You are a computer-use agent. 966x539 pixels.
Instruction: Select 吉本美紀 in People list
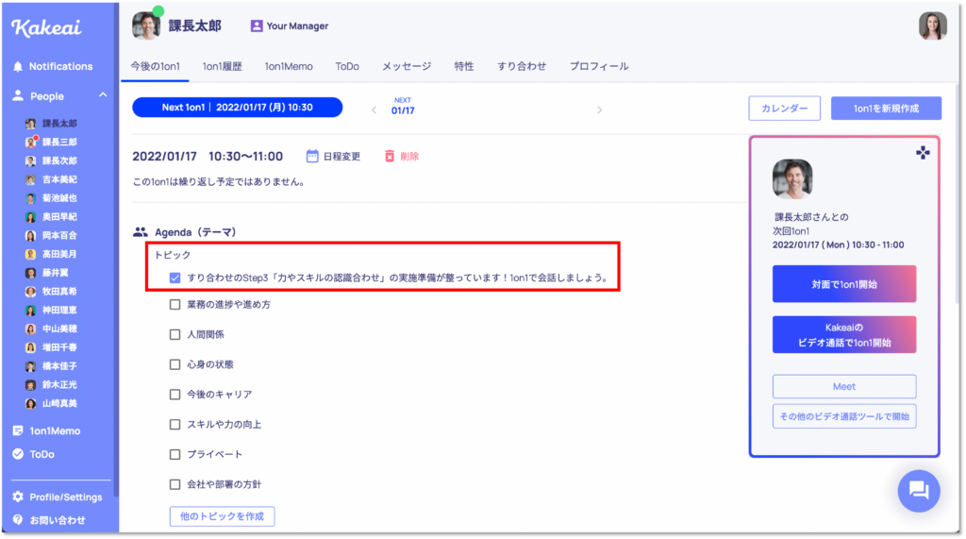coord(59,179)
